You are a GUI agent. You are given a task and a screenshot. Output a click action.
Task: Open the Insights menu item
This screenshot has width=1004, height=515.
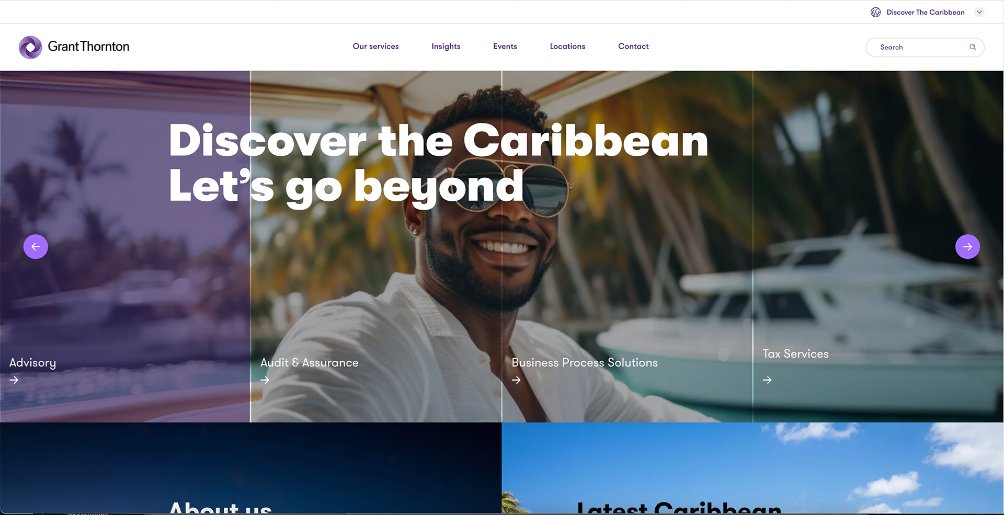pos(446,46)
